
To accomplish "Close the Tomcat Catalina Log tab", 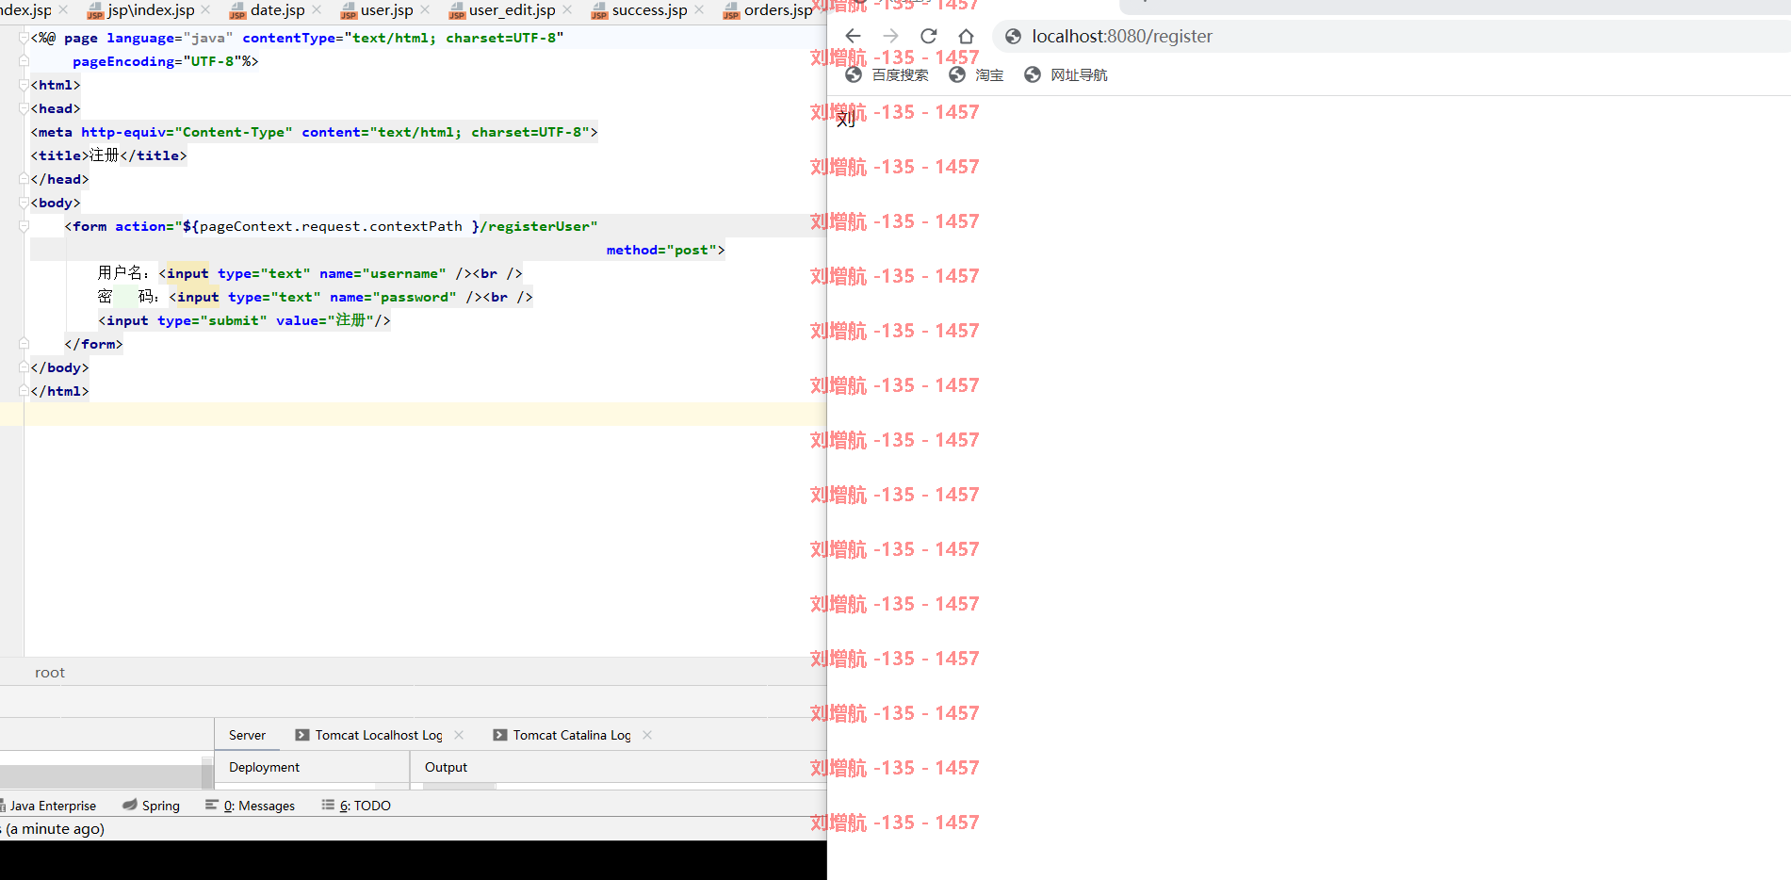I will pyautogui.click(x=647, y=735).
